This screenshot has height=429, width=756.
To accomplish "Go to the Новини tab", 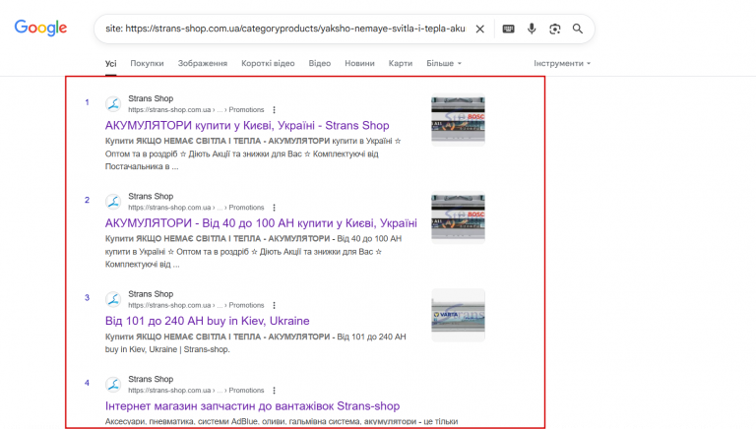I will tap(359, 64).
